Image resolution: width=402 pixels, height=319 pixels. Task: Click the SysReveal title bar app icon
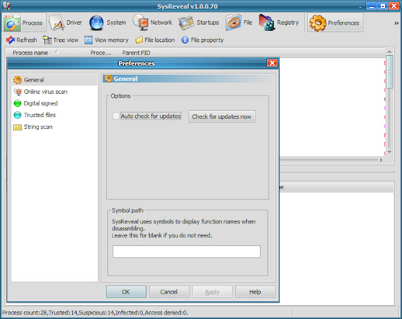pos(7,6)
